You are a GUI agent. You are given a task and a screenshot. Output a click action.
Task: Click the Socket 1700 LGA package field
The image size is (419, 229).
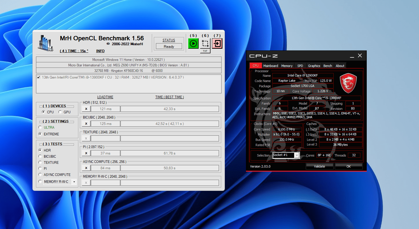click(303, 86)
